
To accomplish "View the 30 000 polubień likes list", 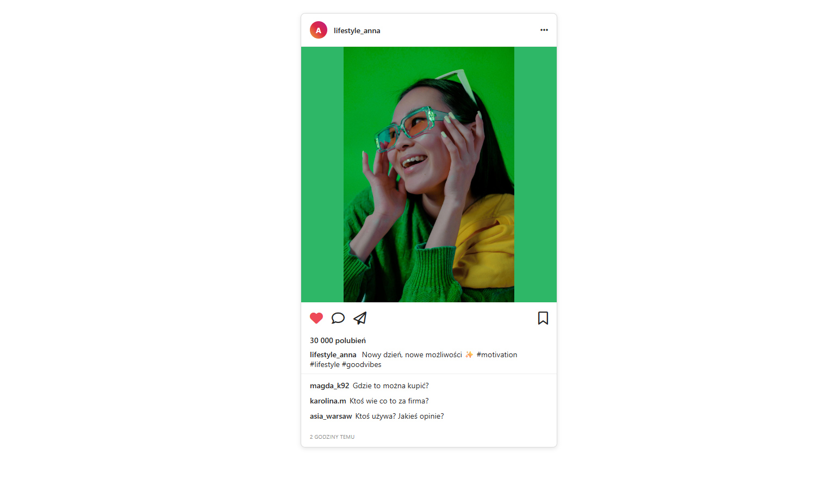I will click(338, 340).
